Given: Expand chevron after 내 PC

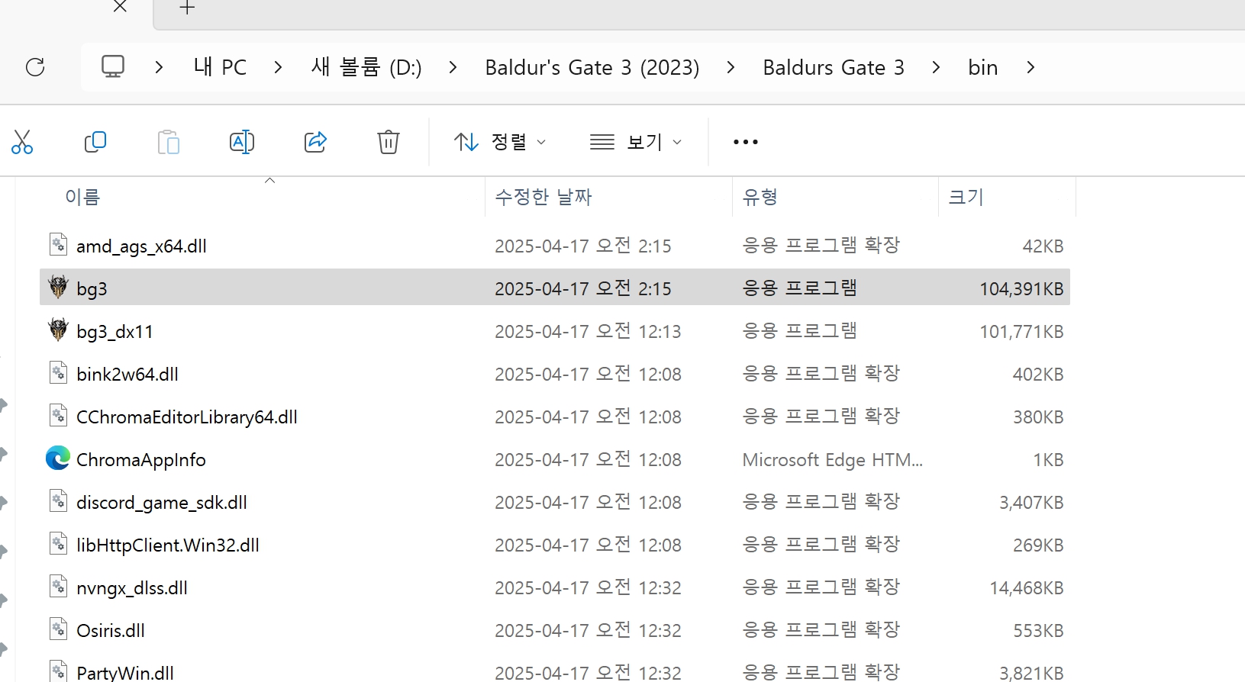Looking at the screenshot, I should coord(278,67).
